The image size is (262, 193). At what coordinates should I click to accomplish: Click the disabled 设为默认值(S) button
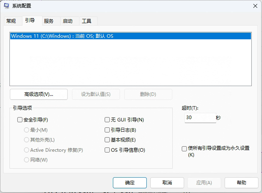[96, 94]
